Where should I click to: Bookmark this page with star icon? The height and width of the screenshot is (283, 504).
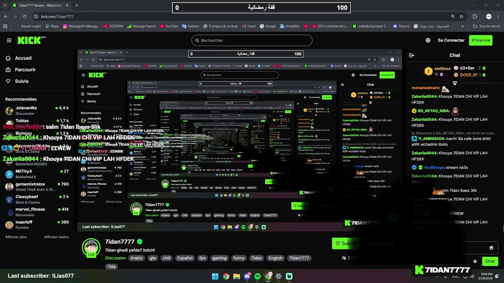click(461, 17)
